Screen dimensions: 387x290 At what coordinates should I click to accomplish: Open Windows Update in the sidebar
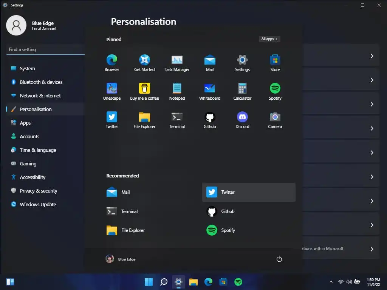click(x=45, y=204)
